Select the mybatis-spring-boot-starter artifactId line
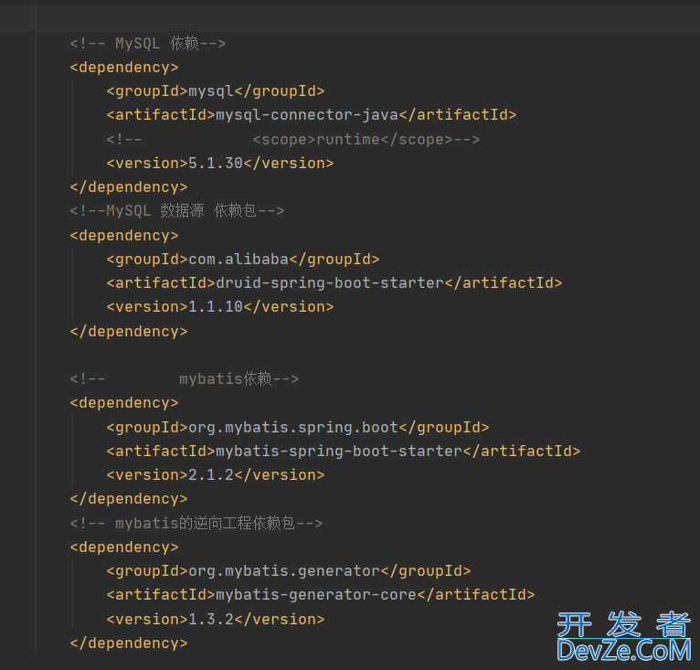Viewport: 700px width, 670px height. (344, 452)
